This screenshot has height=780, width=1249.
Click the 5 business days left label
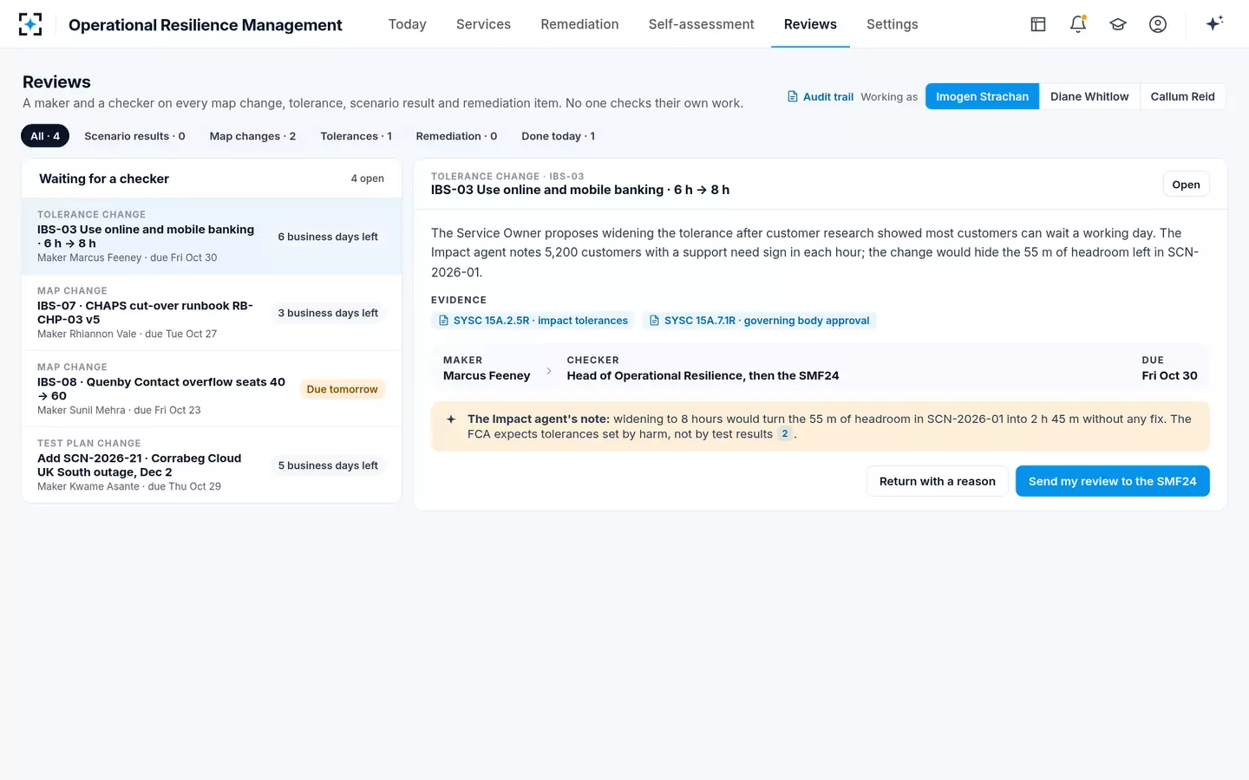[x=328, y=465]
